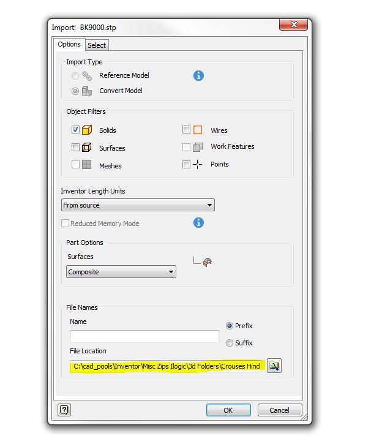
Task: Open Import Type info icon
Action: 198,75
